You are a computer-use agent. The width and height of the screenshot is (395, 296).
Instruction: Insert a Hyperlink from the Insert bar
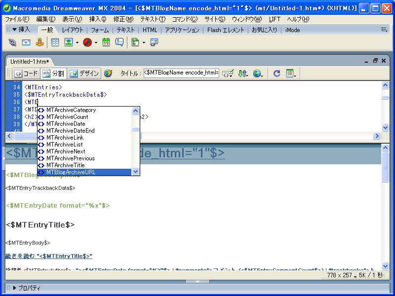[12, 42]
